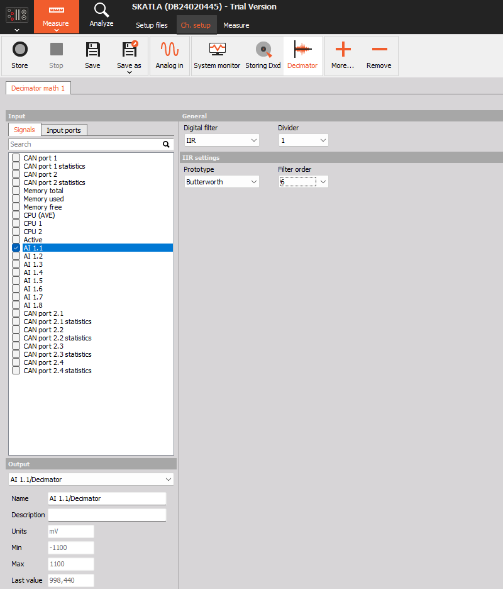Open the Analog in setup
The height and width of the screenshot is (589, 503).
pyautogui.click(x=169, y=55)
